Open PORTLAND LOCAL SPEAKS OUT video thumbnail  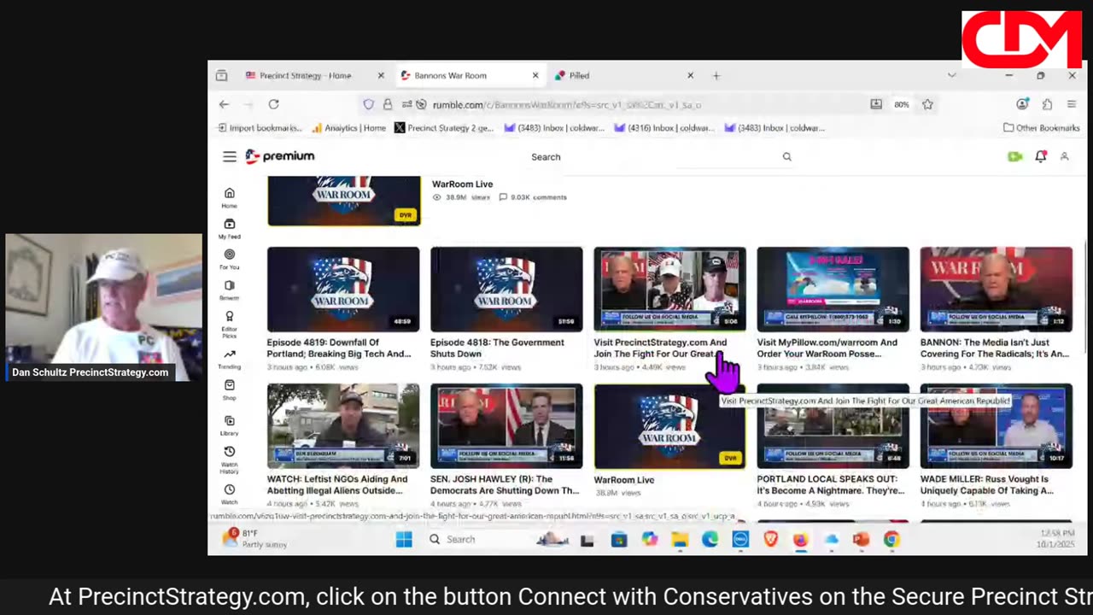click(833, 425)
